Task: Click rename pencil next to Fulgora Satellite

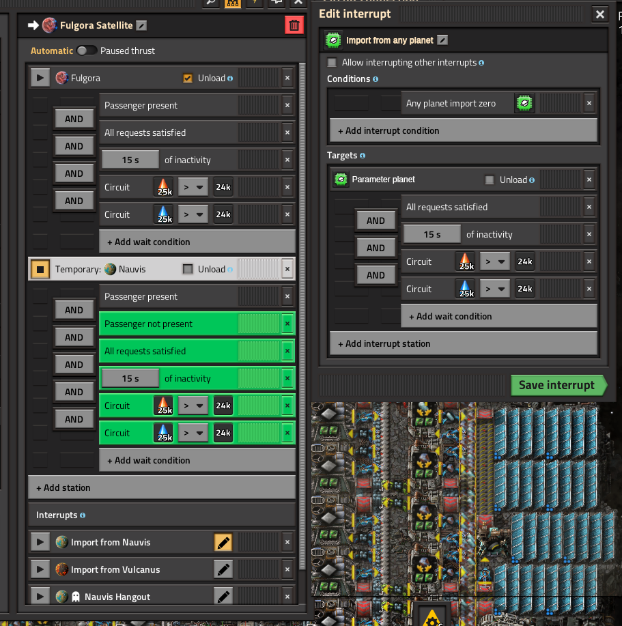Action: tap(141, 25)
